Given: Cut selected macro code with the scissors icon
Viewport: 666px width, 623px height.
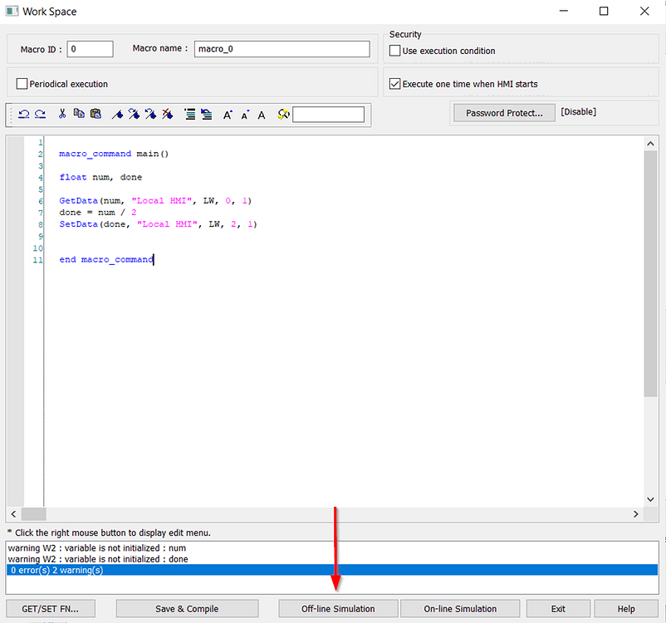Looking at the screenshot, I should (x=62, y=114).
